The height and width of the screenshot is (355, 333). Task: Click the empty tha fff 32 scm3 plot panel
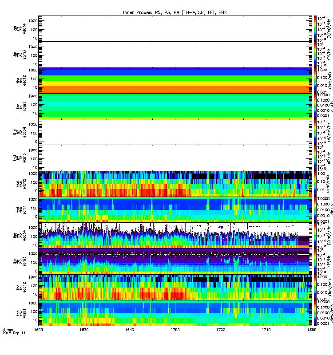(175, 55)
